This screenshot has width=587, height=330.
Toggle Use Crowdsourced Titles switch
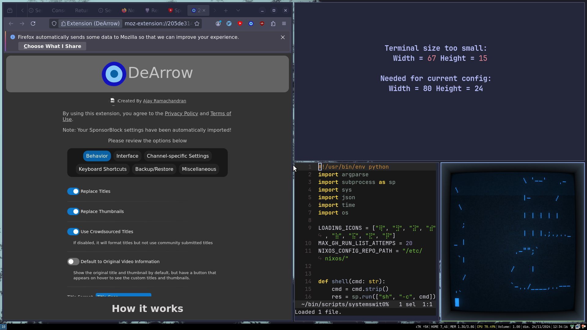(x=73, y=232)
